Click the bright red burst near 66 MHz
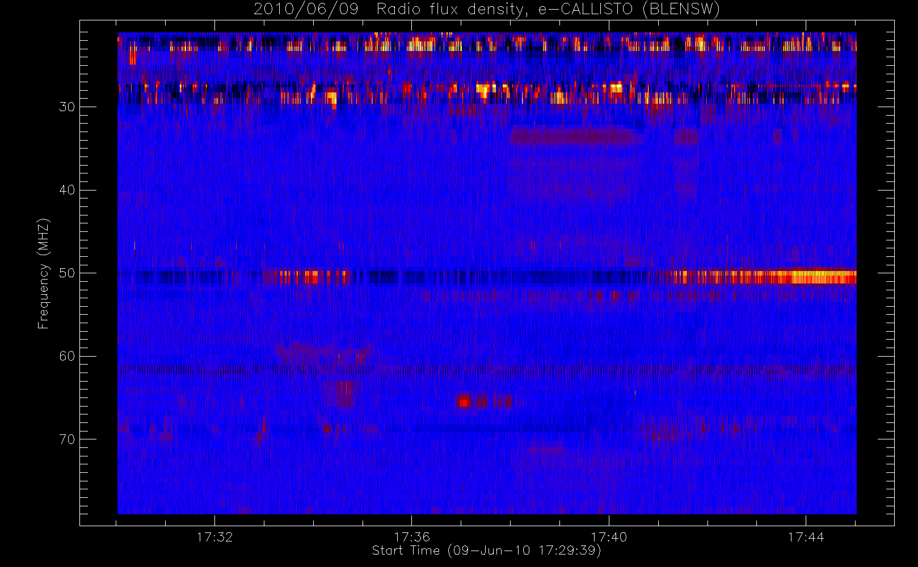The width and height of the screenshot is (918, 567). pos(464,401)
